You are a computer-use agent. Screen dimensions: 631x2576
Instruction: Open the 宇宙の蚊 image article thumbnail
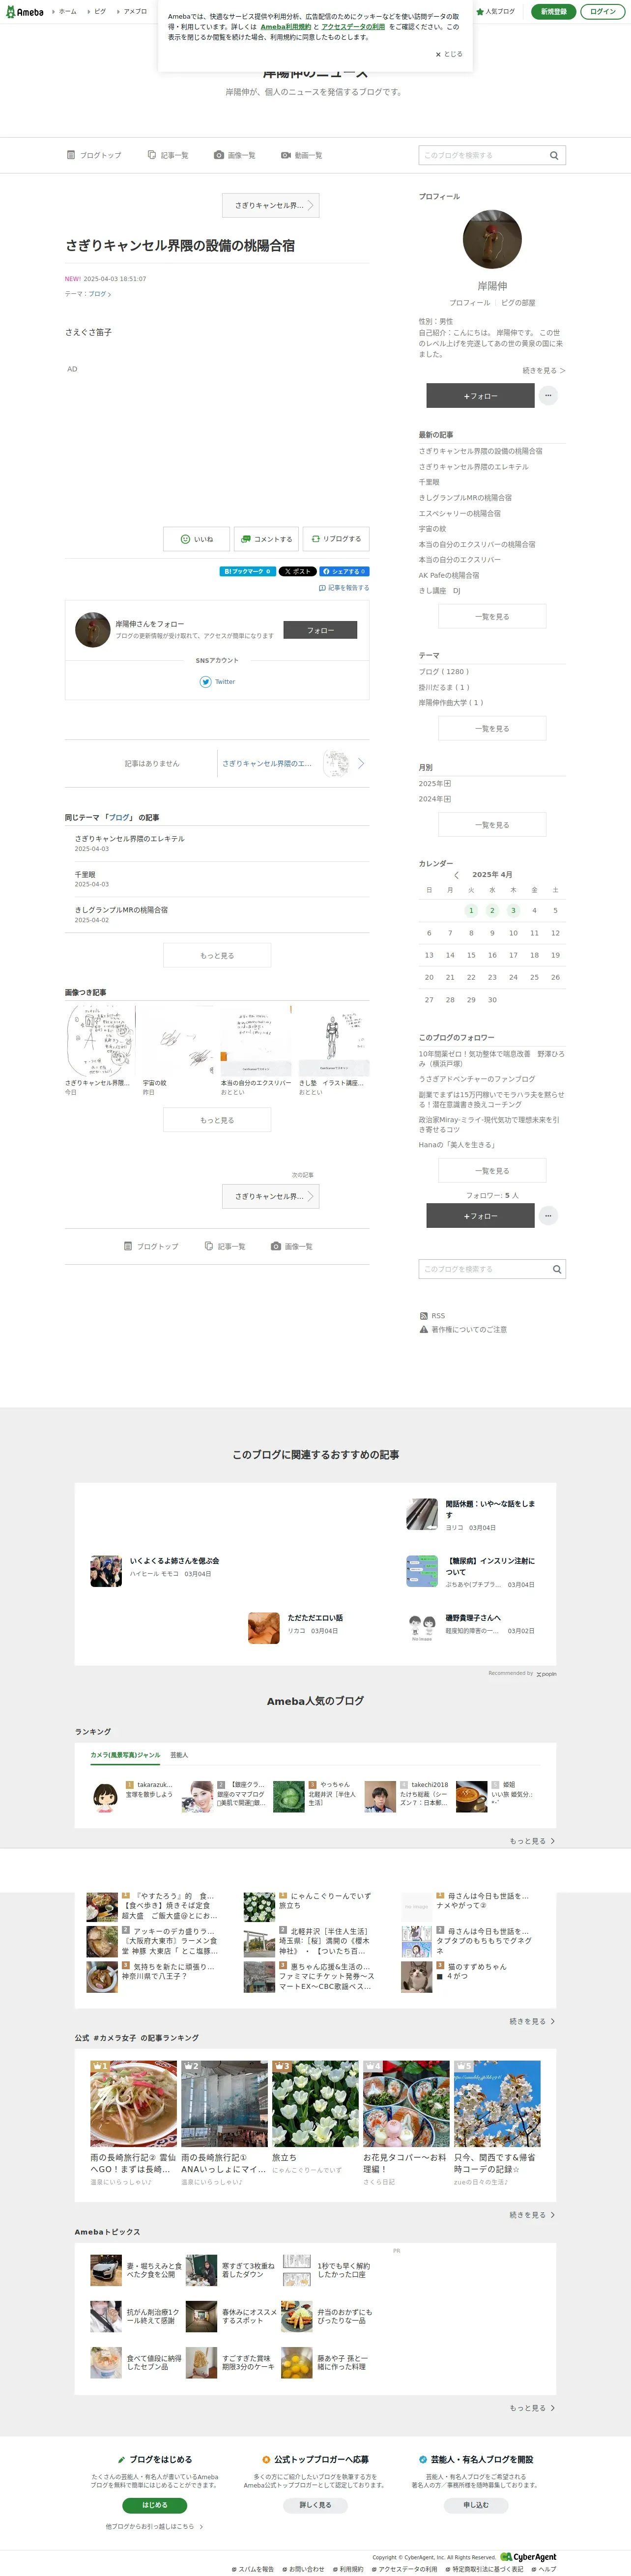click(x=179, y=1040)
